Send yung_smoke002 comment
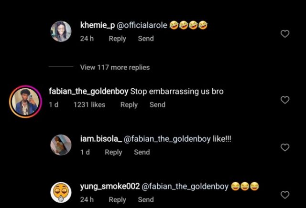This screenshot has height=208, width=306. pyautogui.click(x=146, y=199)
